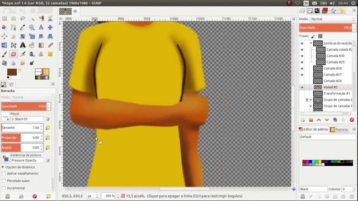Select the Color Picker tool
This screenshot has height=201, width=358.
[22, 27]
